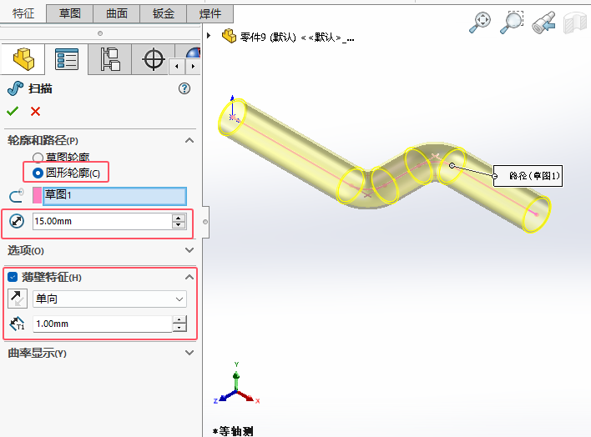Click the T1 thickness icon
Image resolution: width=591 pixels, height=437 pixels.
tap(18, 324)
